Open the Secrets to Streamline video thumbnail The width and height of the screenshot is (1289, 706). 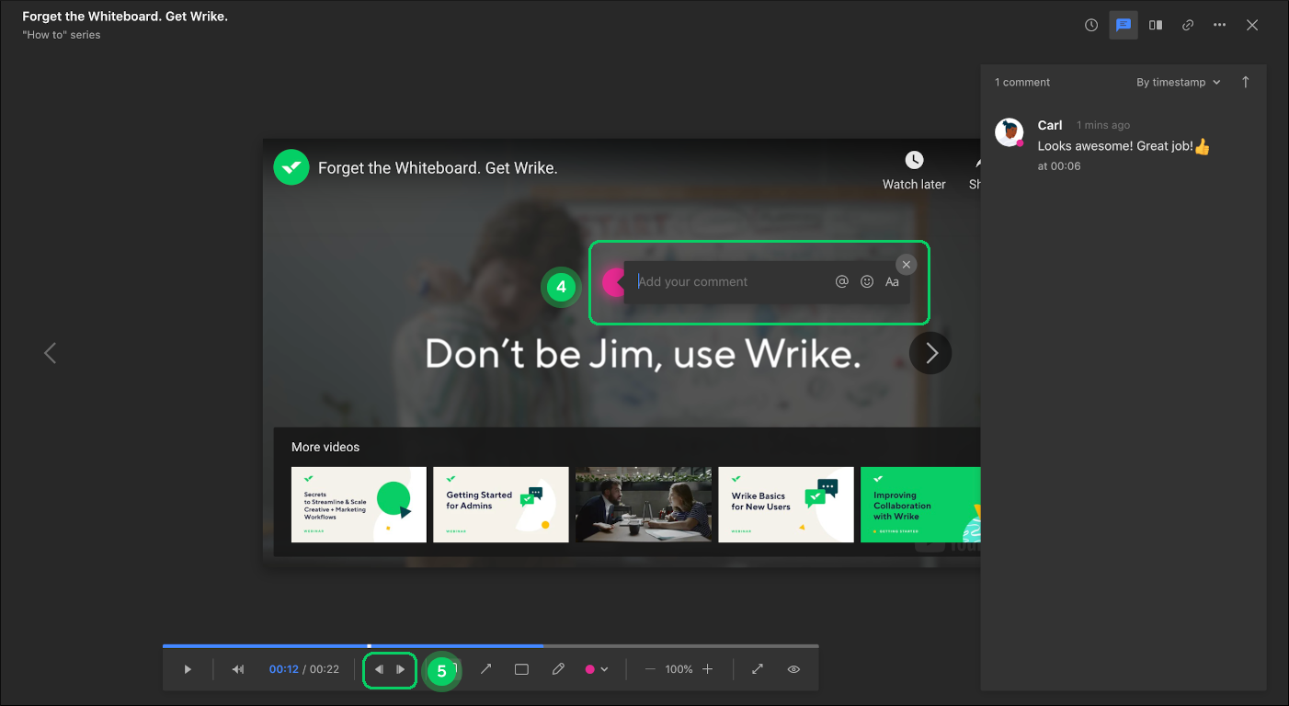(x=359, y=505)
